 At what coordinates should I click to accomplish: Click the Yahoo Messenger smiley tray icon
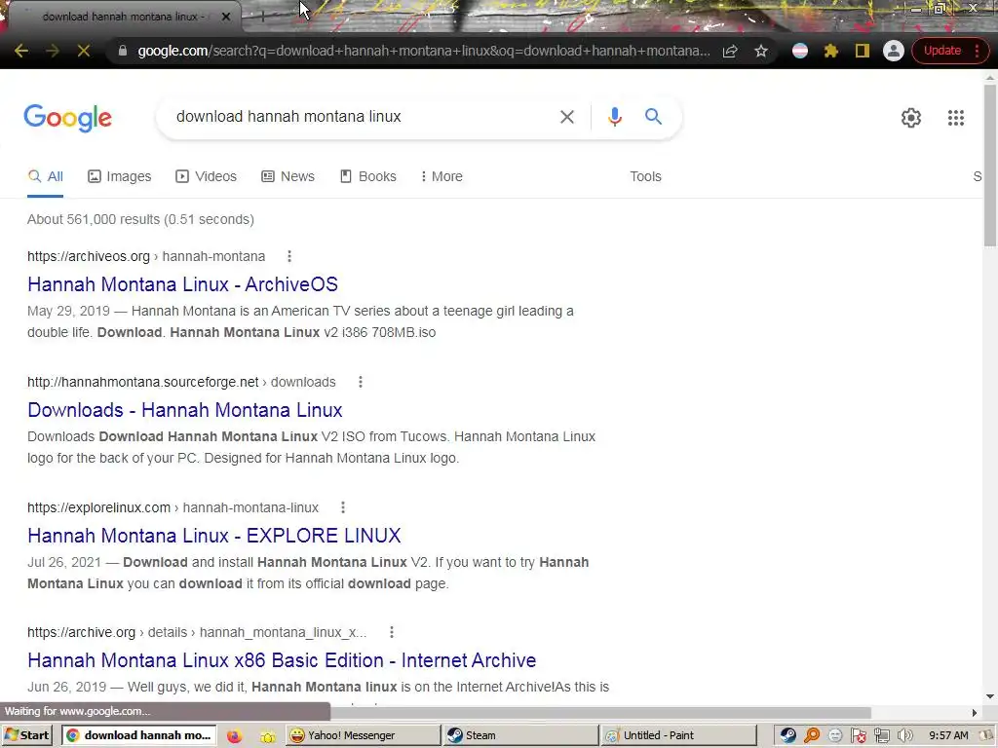[x=835, y=736]
